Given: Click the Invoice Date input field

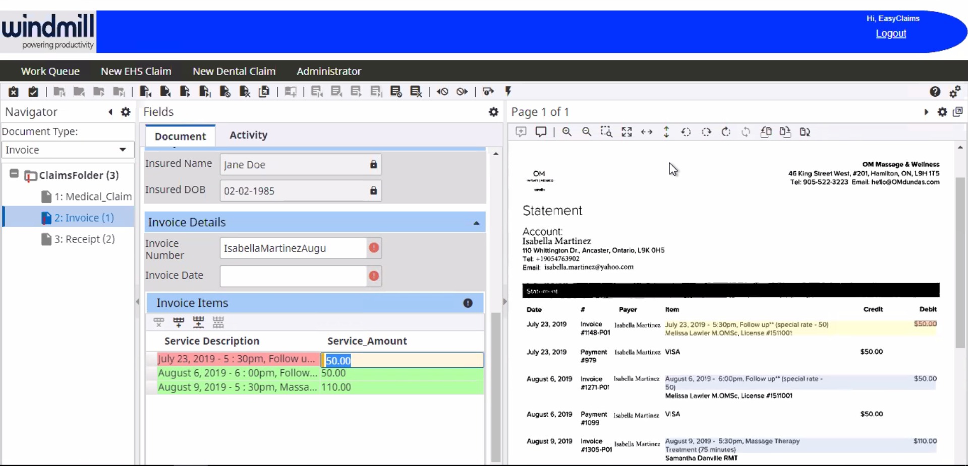Looking at the screenshot, I should click(294, 276).
